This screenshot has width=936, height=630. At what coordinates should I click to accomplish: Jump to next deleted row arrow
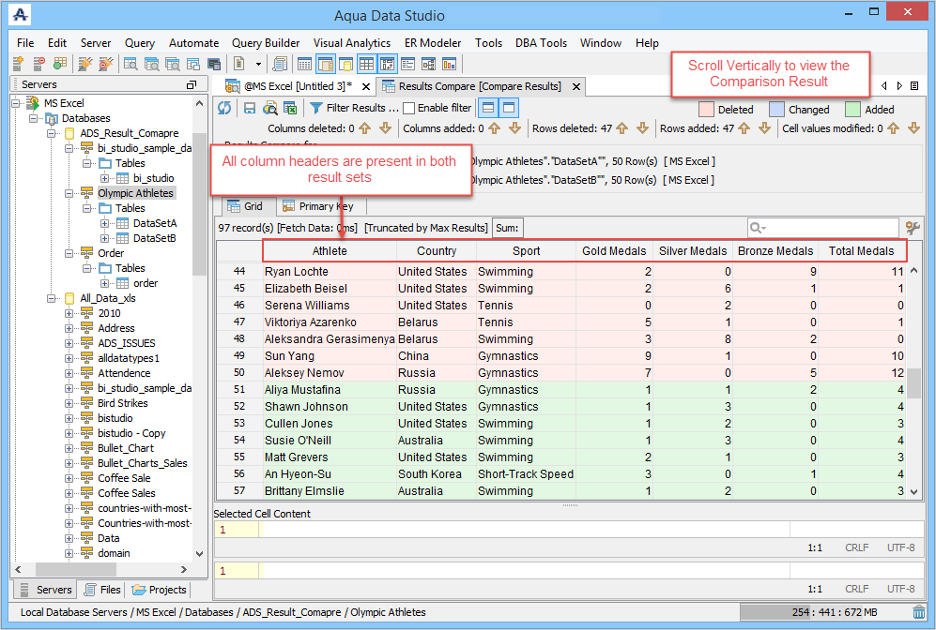pos(644,128)
